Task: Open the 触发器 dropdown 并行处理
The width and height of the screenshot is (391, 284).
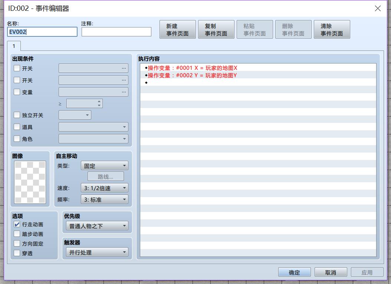Action: [97, 252]
